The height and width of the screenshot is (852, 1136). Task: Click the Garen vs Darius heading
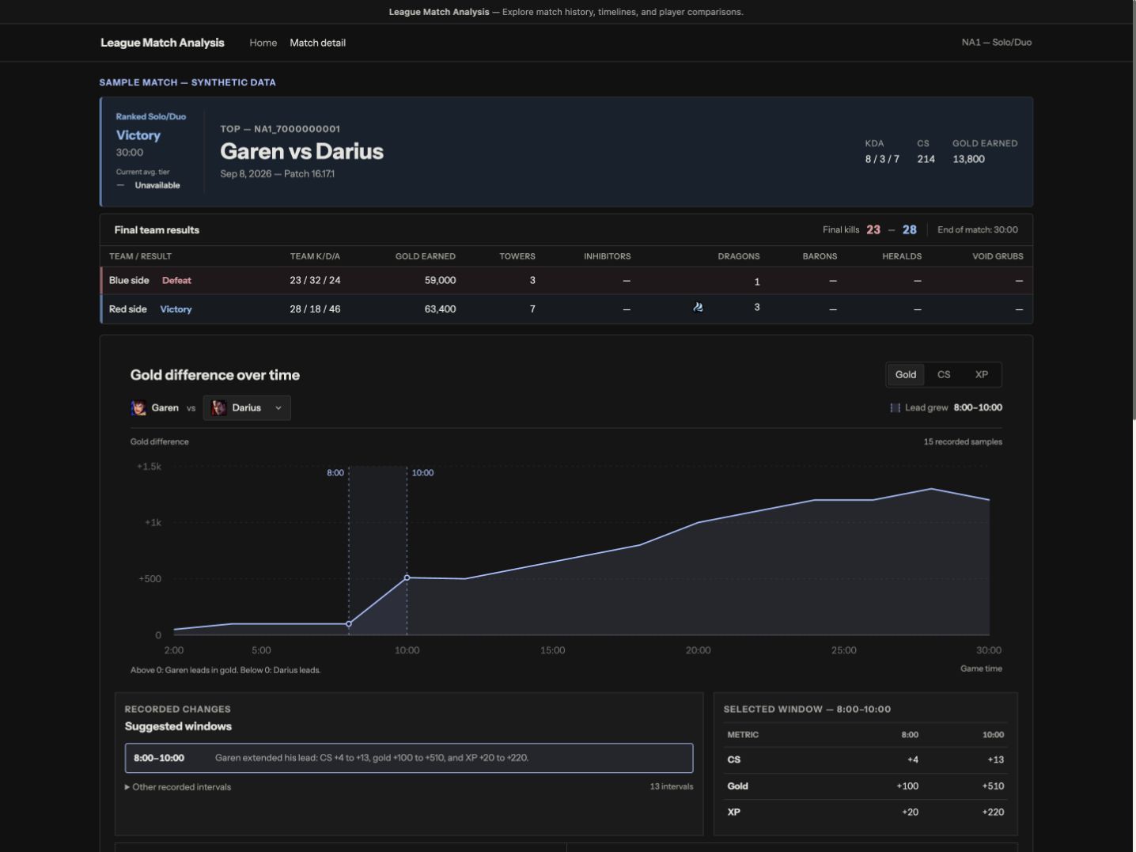click(x=301, y=151)
